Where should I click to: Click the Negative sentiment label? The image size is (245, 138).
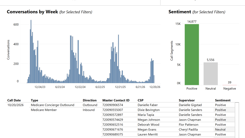coord(229,89)
